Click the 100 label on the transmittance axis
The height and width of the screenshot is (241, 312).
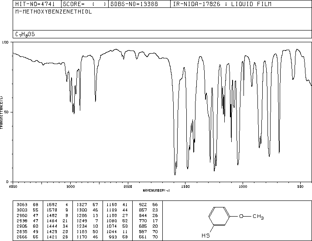5,42
